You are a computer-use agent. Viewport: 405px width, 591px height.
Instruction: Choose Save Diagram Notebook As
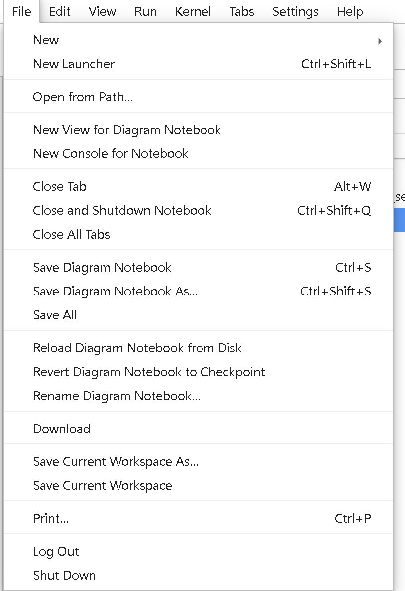pos(115,291)
